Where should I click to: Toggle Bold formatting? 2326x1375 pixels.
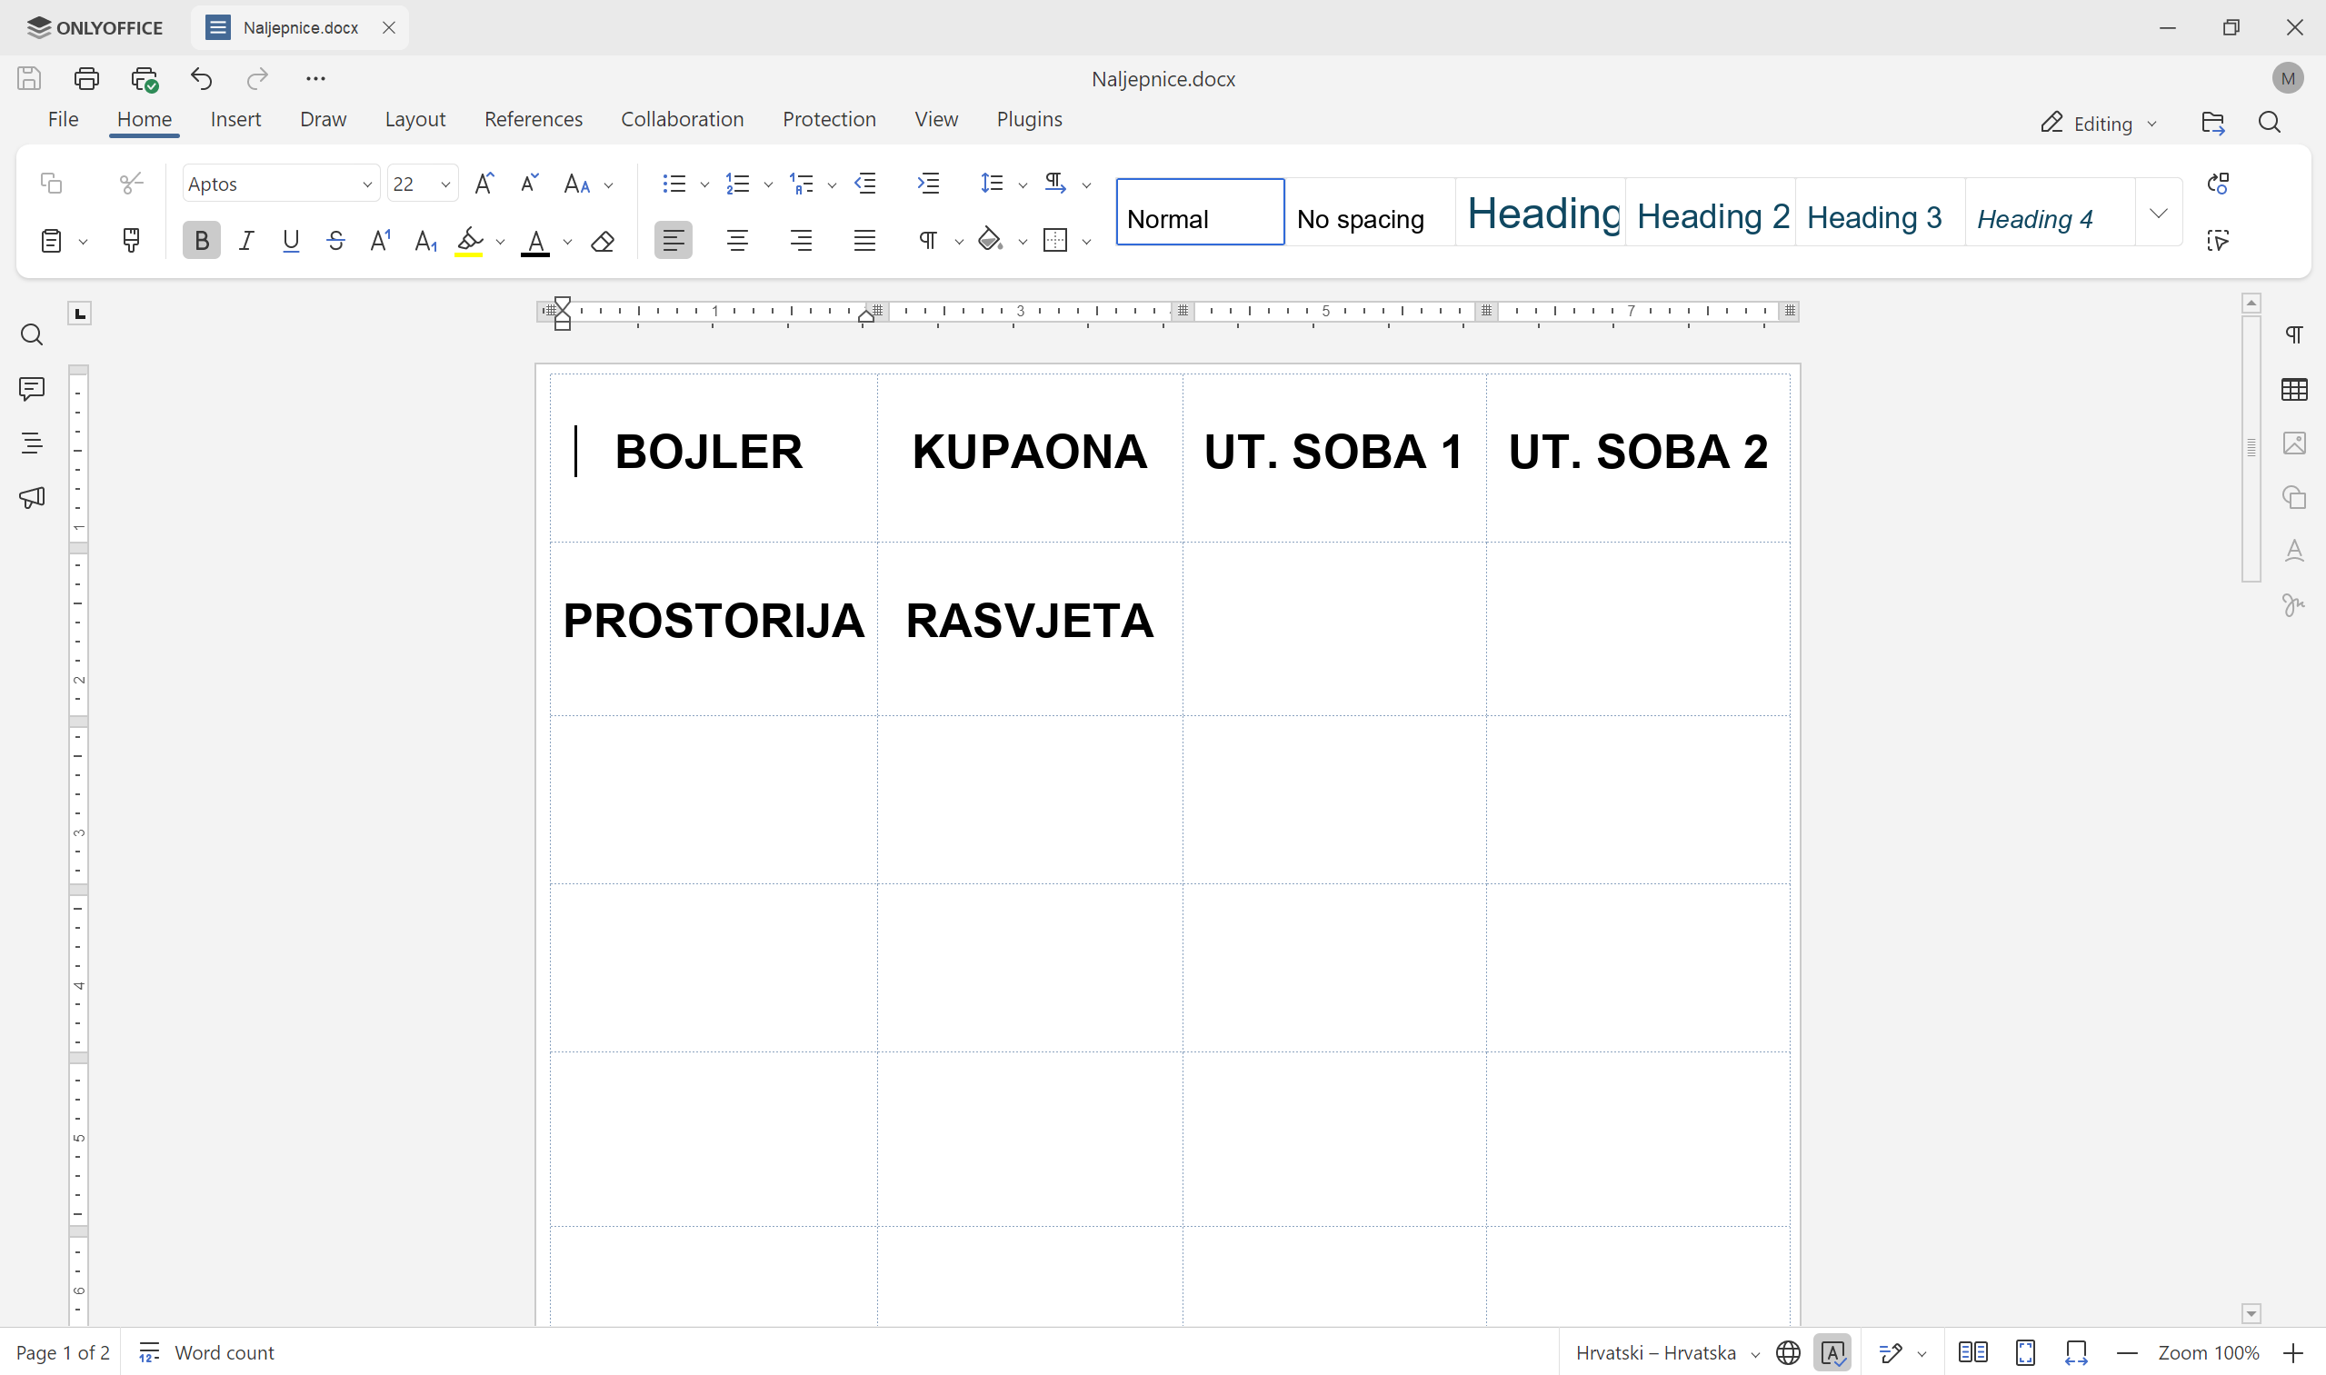(201, 241)
